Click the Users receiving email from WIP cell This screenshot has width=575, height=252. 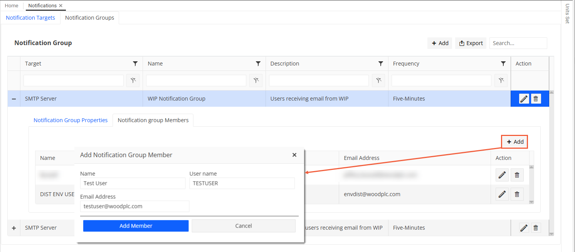[x=327, y=99]
